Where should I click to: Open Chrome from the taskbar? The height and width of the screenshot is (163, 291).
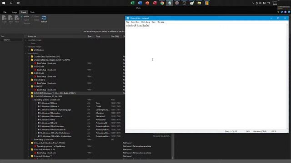coord(162,3)
